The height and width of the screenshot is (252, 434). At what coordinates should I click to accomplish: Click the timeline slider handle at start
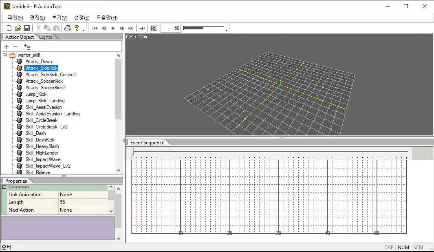pos(133,152)
